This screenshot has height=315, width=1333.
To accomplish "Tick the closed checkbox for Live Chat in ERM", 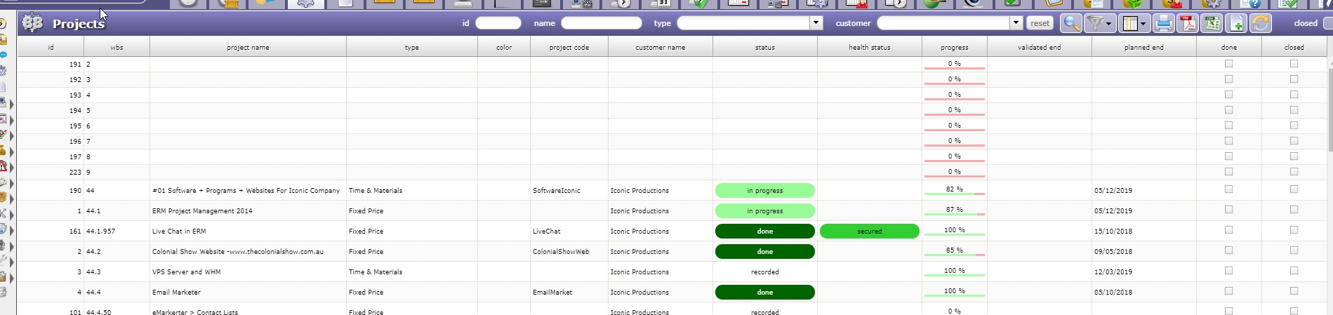I will pyautogui.click(x=1294, y=230).
